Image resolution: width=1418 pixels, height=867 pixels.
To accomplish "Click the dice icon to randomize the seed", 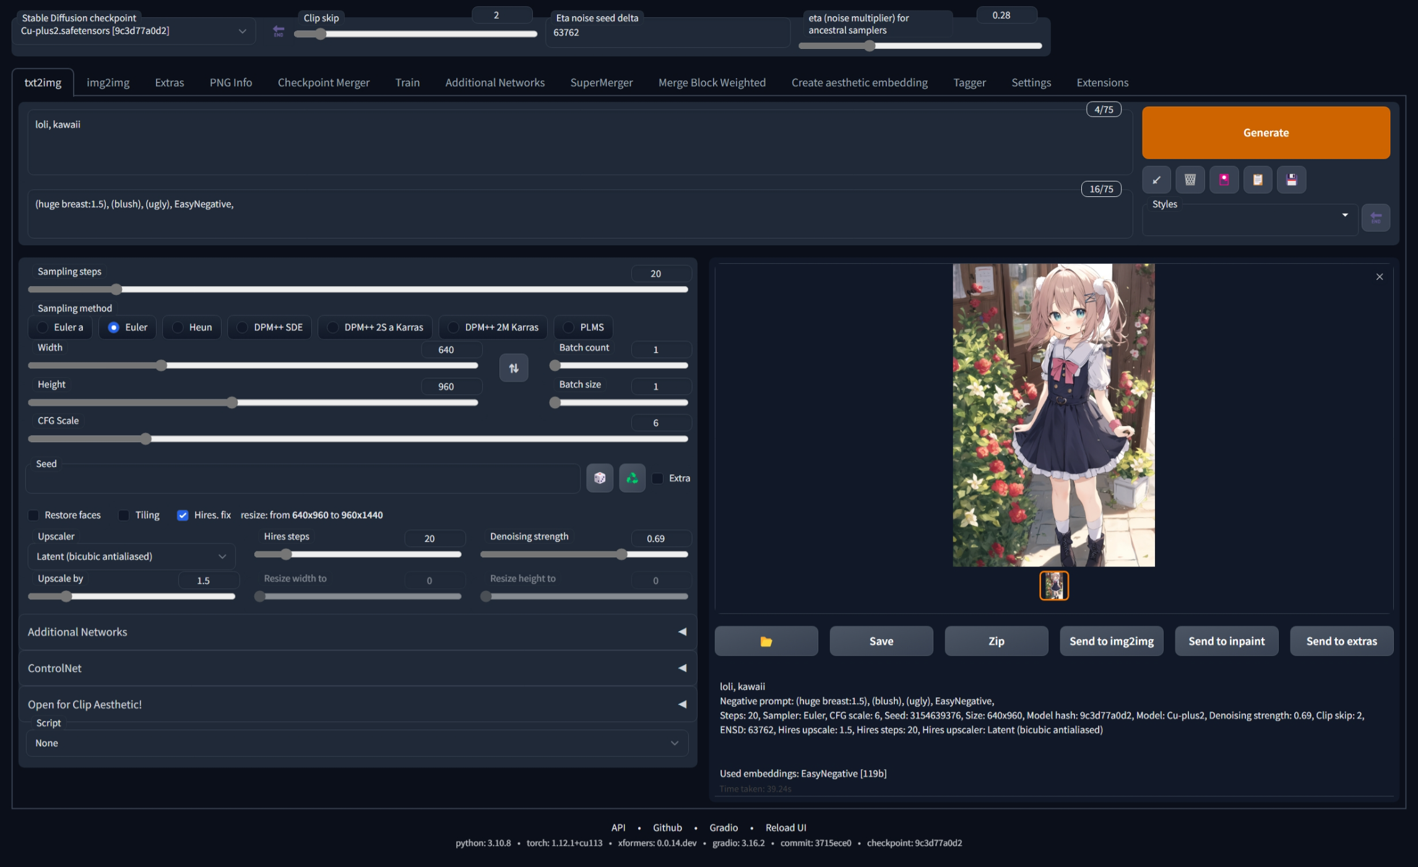I will [x=599, y=477].
